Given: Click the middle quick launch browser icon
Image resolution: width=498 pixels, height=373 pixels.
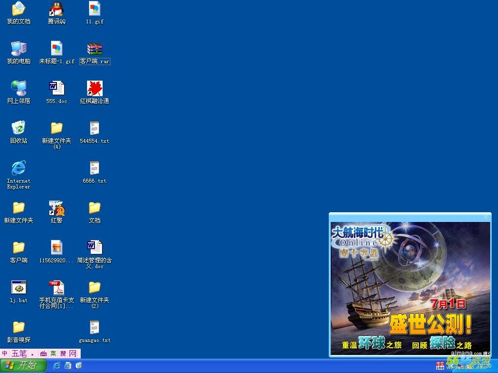Looking at the screenshot, I should click(68, 366).
